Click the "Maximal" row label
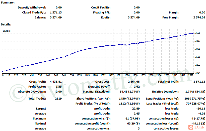 coord(40,124)
